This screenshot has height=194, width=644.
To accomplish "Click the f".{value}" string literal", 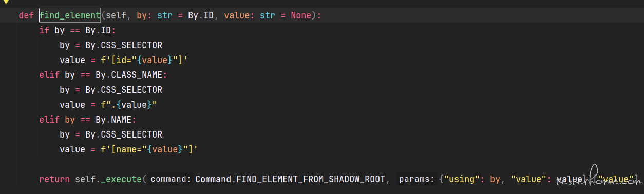I will click(129, 105).
